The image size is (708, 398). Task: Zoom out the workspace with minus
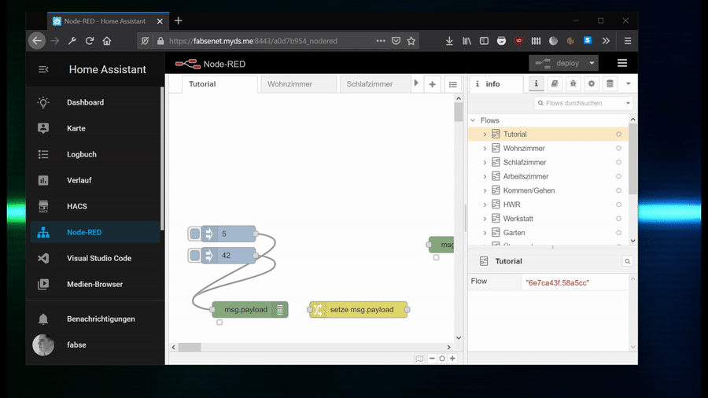(x=432, y=359)
